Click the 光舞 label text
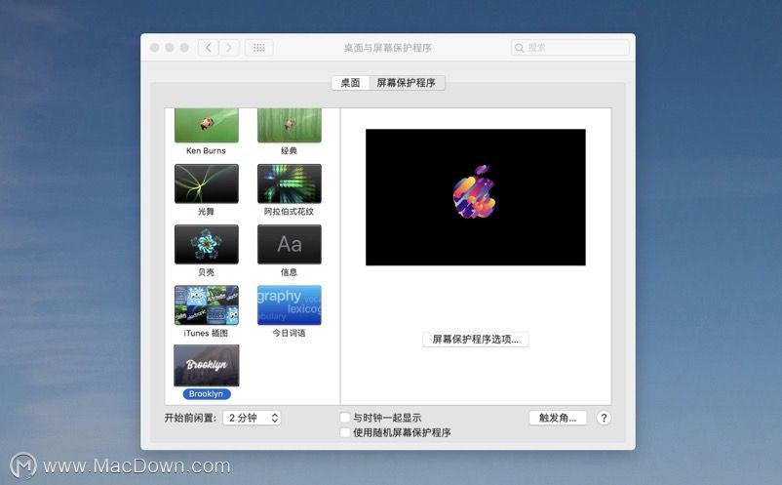This screenshot has width=782, height=485. coord(206,212)
